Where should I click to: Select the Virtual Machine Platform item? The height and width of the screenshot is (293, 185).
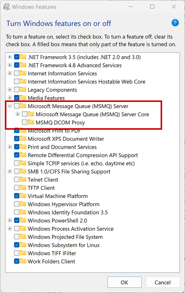[58, 196]
